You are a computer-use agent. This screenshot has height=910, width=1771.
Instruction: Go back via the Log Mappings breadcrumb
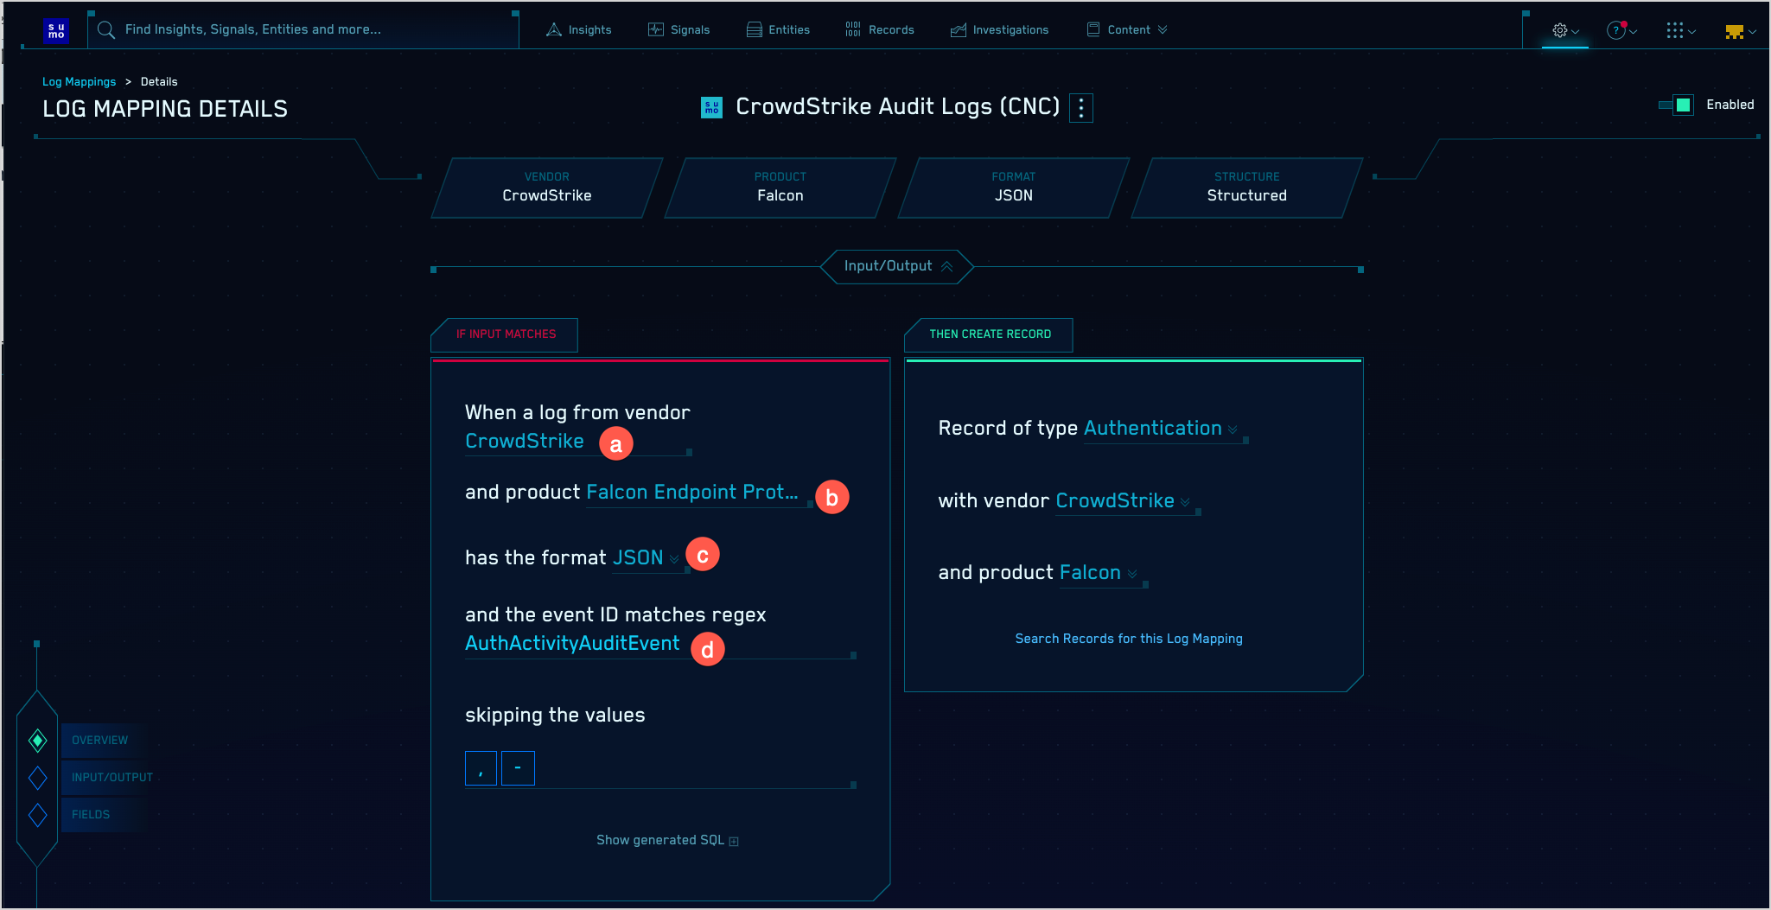pos(79,81)
